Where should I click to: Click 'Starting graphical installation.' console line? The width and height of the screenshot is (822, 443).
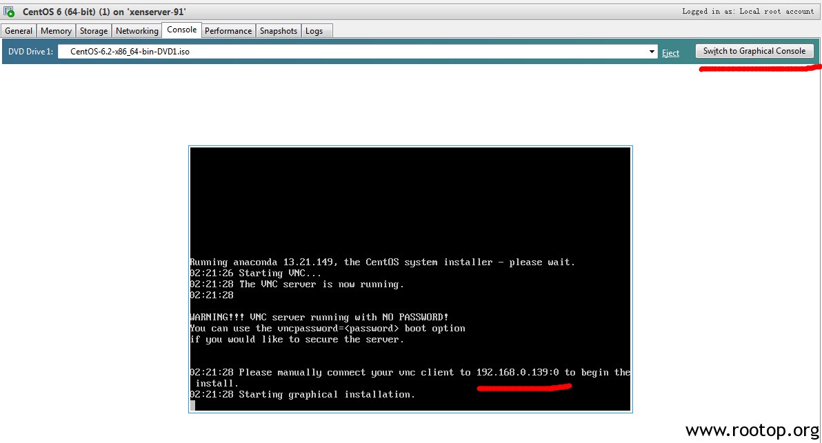click(x=303, y=394)
